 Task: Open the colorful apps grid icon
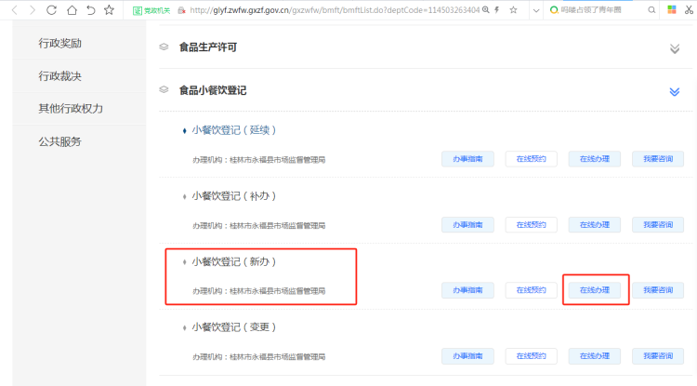[672, 10]
